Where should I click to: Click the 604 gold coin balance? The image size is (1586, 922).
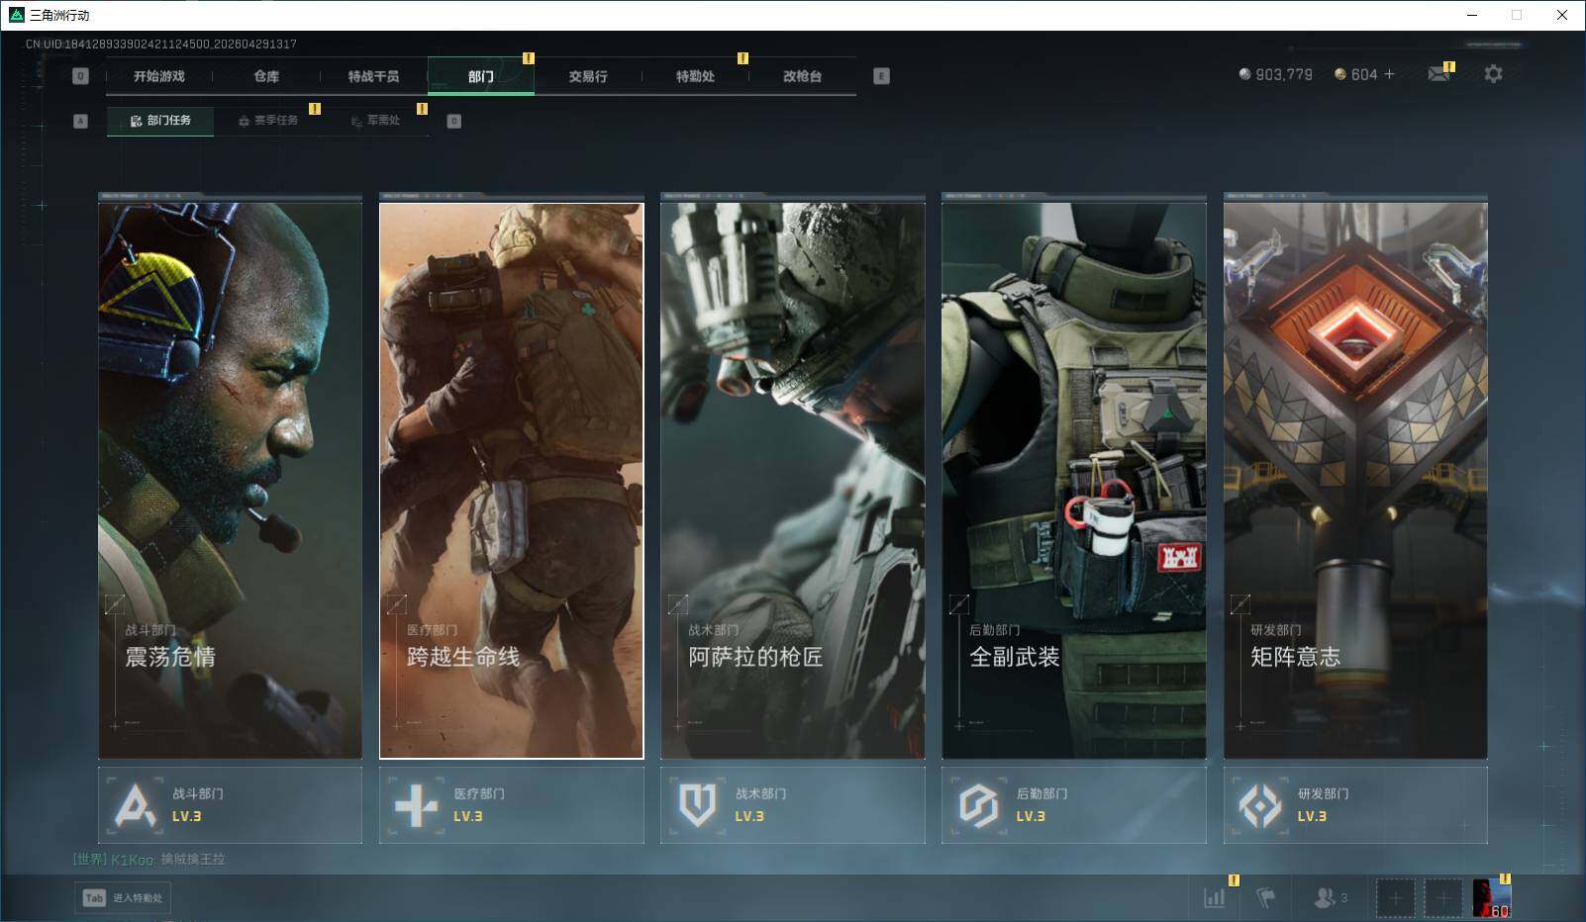pos(1356,74)
